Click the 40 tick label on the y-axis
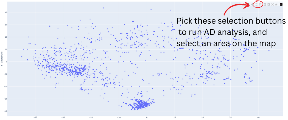The height and width of the screenshot is (120, 288). [5, 12]
